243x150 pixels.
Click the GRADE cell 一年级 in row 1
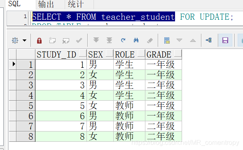pos(164,65)
